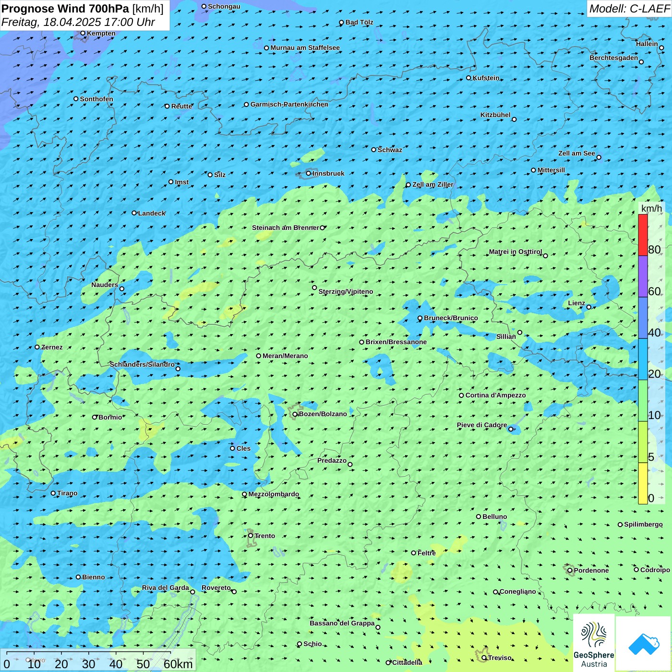Viewport: 672px width, 672px height.
Task: Click the Bormio city marker
Action: coord(95,417)
